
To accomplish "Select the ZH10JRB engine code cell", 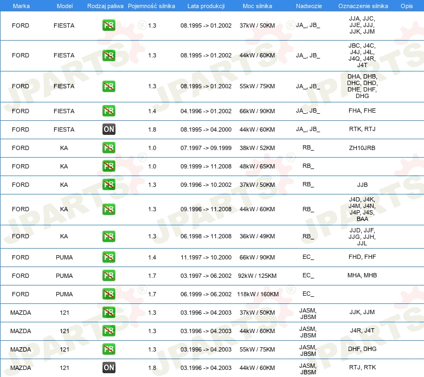I will point(362,148).
